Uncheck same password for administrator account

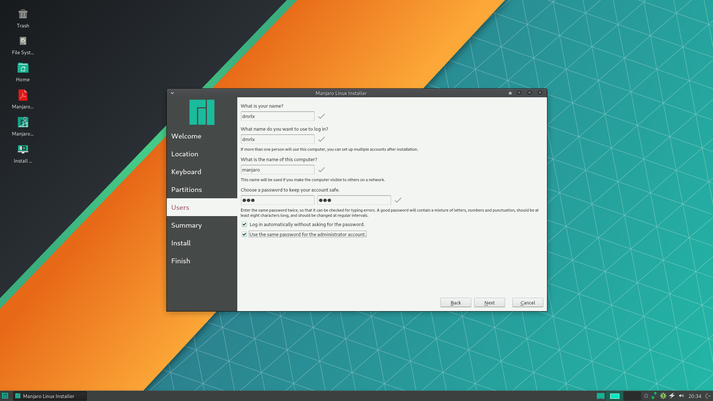point(244,234)
